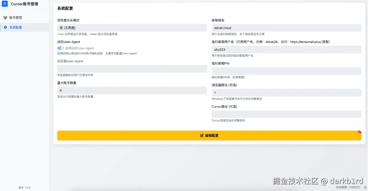Click the 浏览器路径 field containing 1
This screenshot has height=191, width=369.
coord(286,92)
